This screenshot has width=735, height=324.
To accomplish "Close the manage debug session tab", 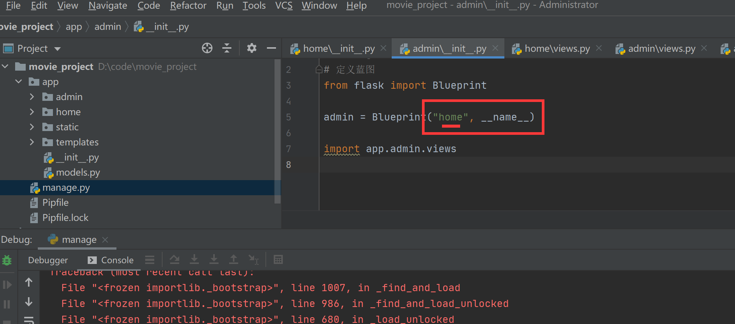I will pyautogui.click(x=105, y=240).
